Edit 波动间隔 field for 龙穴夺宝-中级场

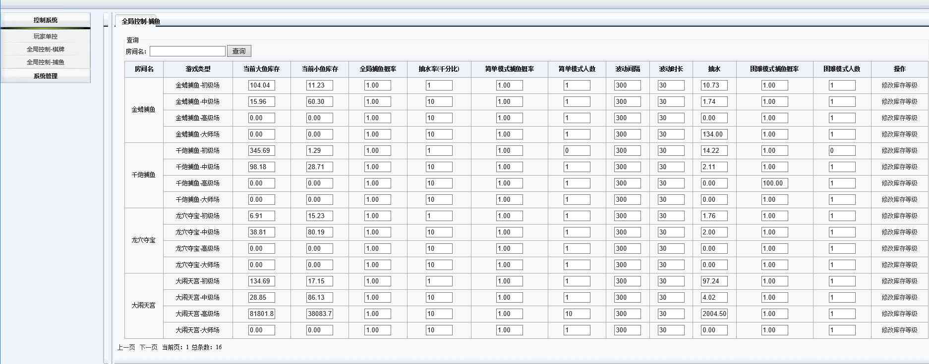coord(627,232)
